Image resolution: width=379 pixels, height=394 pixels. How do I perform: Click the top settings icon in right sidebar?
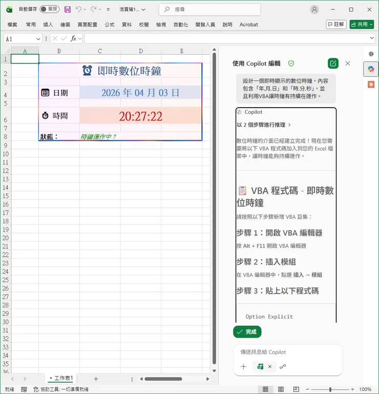(371, 54)
